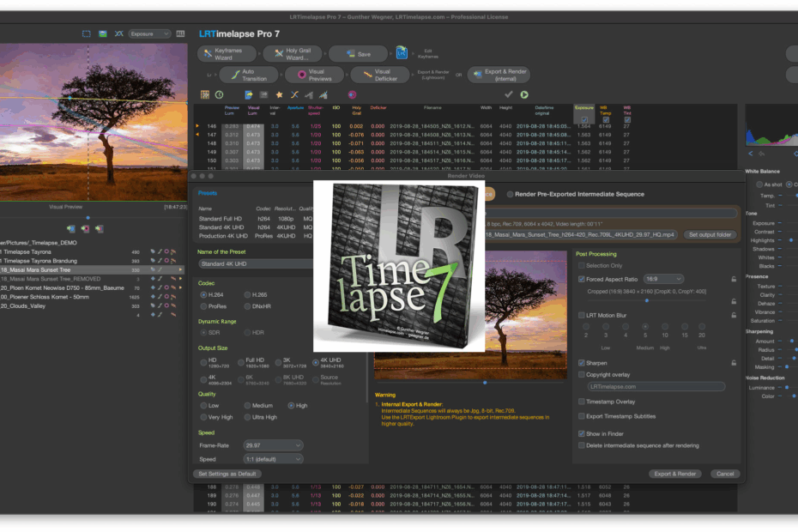Screen dimensions: 798x532
Task: Click the Save workflow button
Action: 359,54
